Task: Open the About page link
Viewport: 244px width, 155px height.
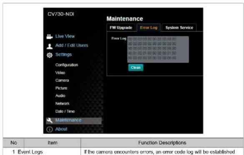Action: pos(61,129)
